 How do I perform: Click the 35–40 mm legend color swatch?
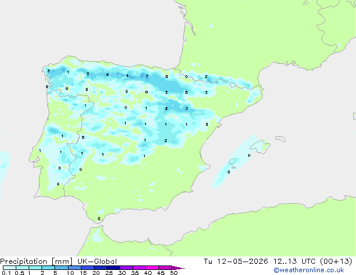point(139,268)
